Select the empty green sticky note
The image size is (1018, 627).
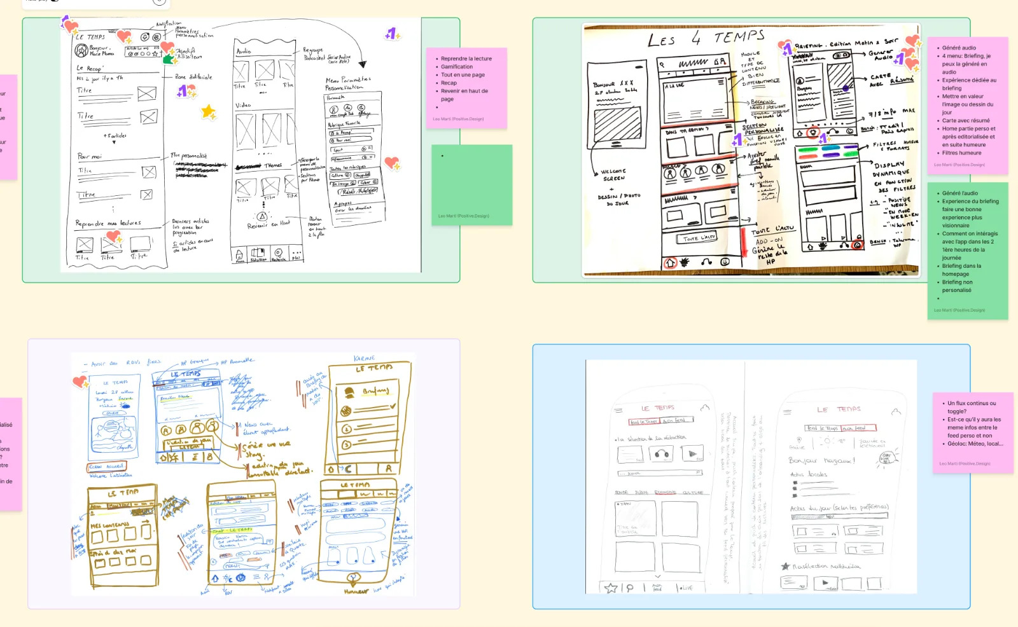(x=471, y=185)
